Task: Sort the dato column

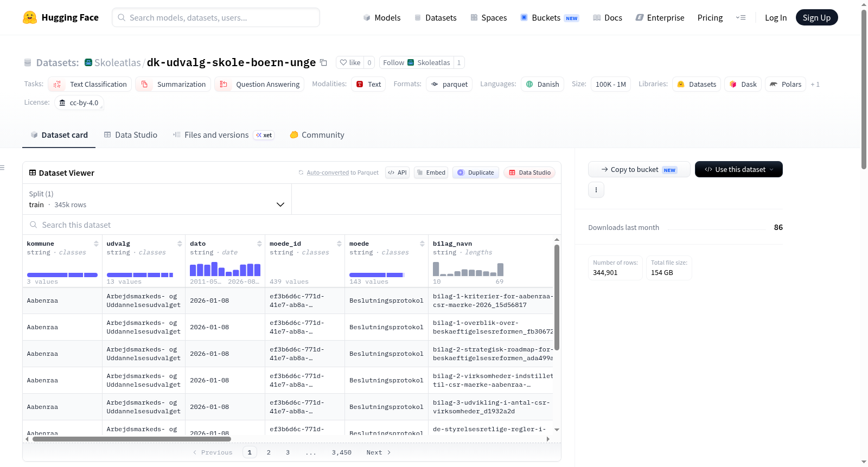Action: pos(259,244)
